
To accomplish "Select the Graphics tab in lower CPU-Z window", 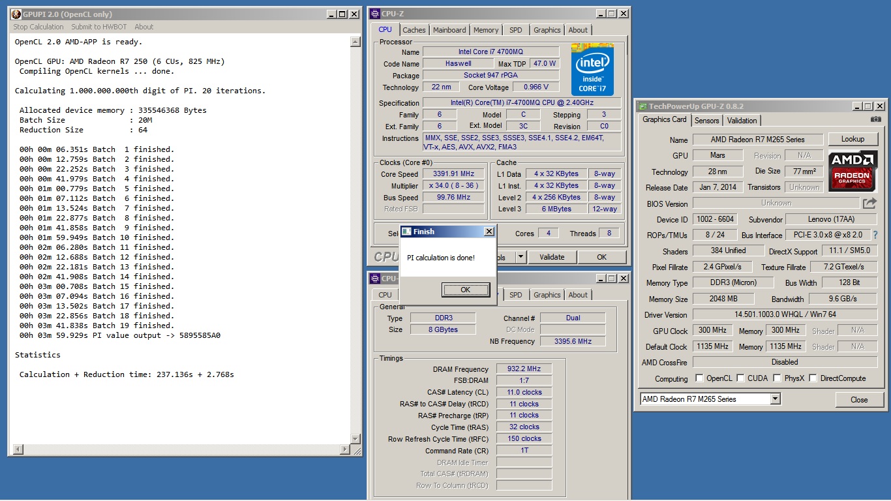I will coord(547,295).
